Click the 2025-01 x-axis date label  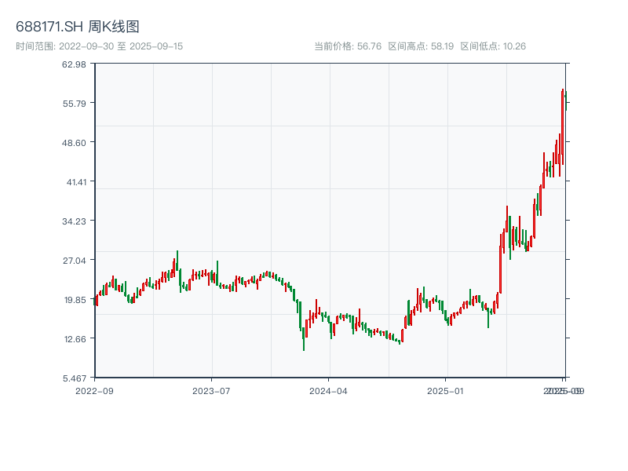447,390
